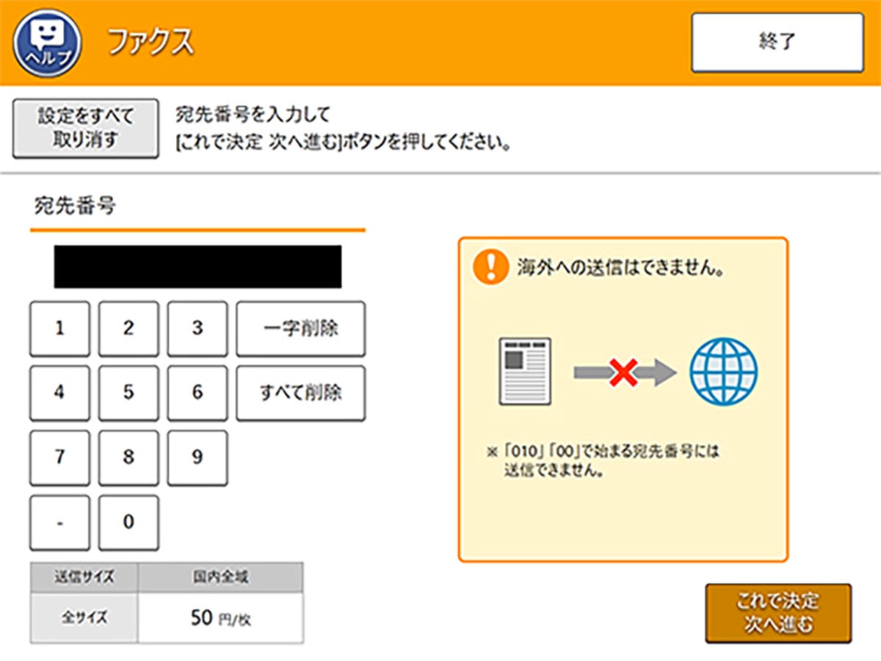Tap keypad digit 4

point(59,393)
